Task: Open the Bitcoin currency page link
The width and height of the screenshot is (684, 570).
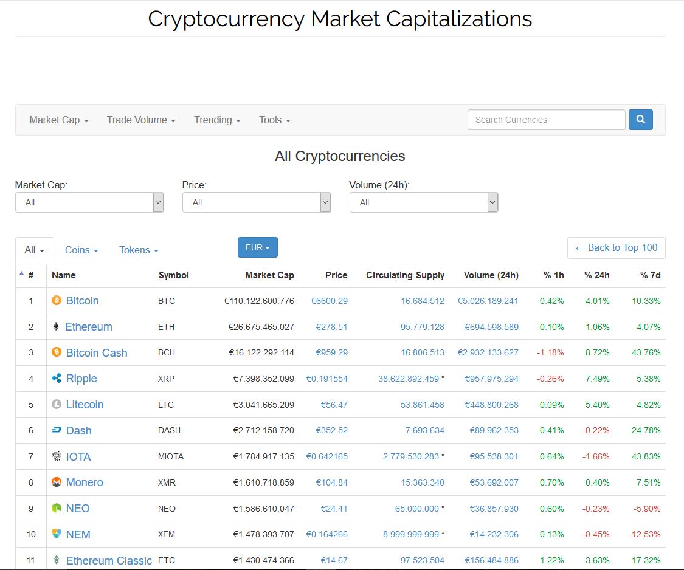Action: pos(82,300)
